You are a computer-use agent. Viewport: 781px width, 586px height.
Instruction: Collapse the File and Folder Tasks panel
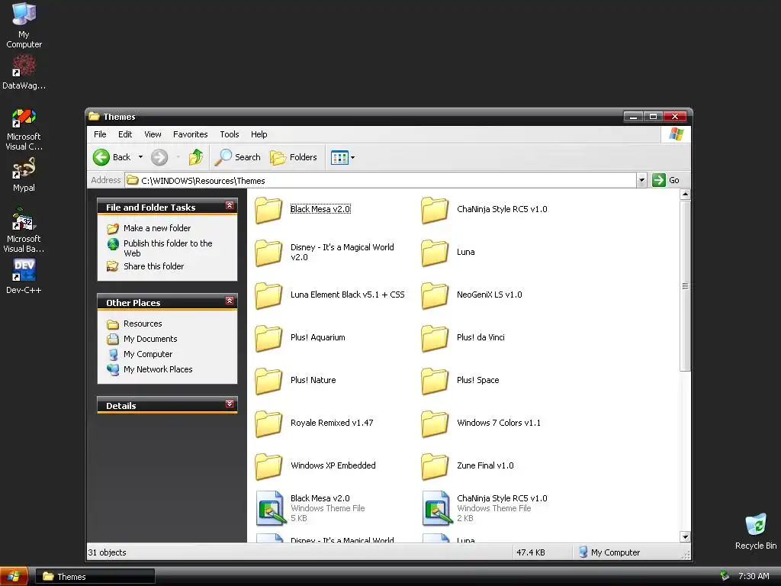tap(230, 206)
